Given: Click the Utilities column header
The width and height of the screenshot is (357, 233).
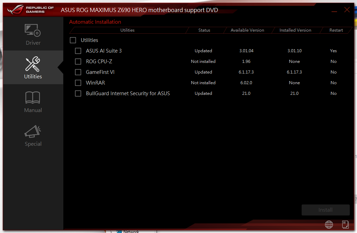Looking at the screenshot, I should [128, 30].
